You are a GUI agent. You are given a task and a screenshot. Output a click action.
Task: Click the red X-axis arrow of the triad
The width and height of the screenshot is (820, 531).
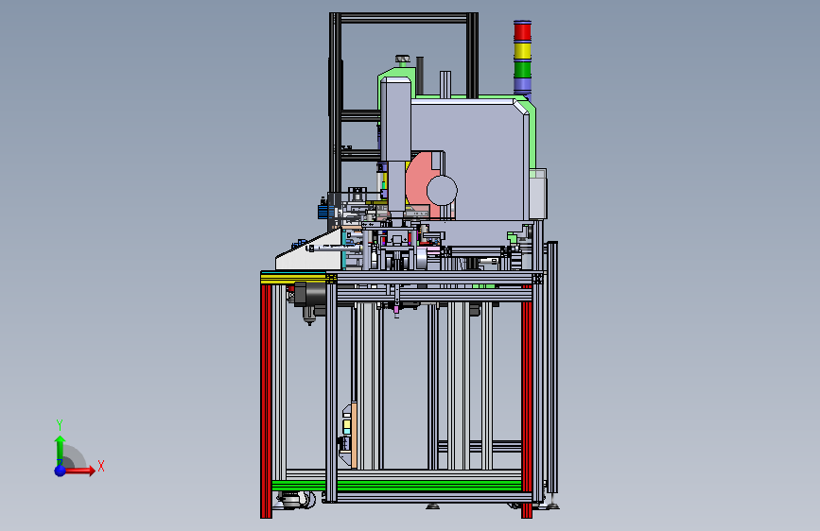[79, 471]
